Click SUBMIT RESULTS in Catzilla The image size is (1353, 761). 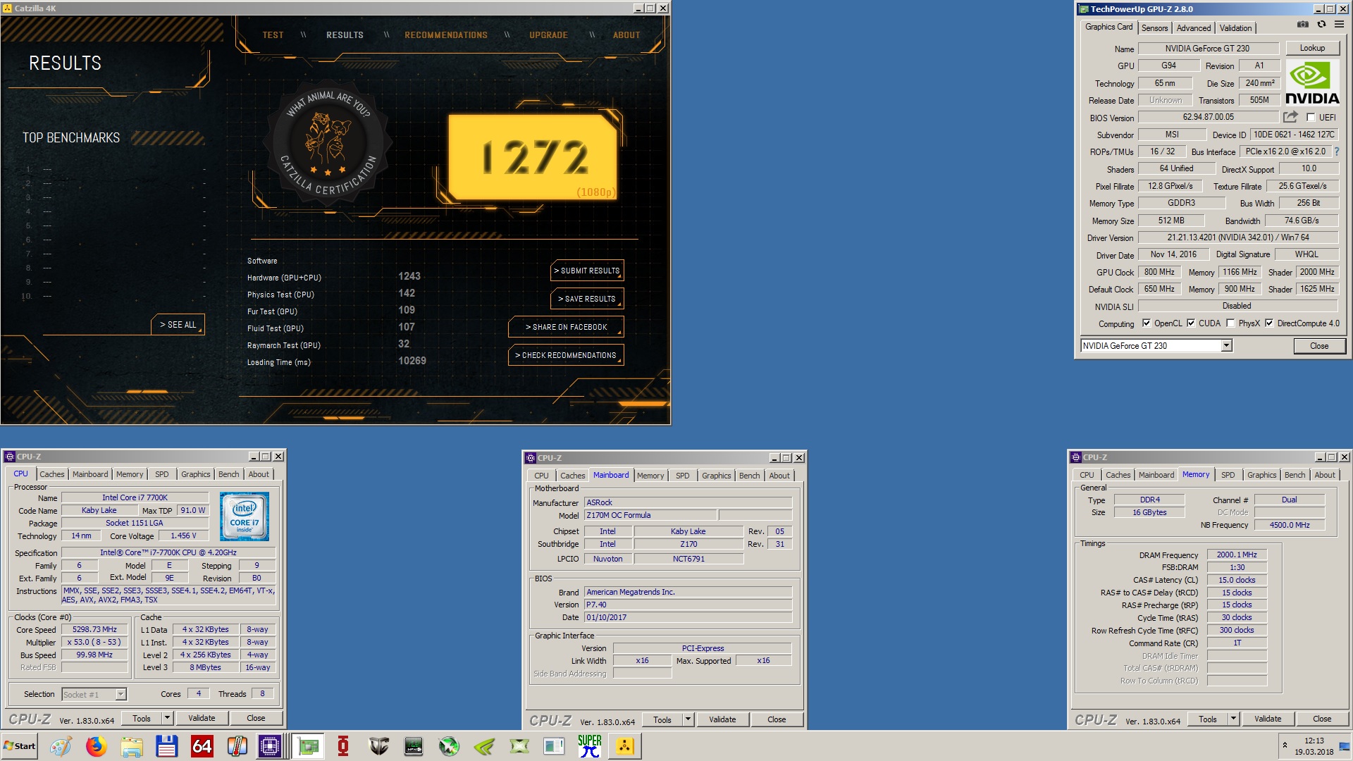[587, 271]
